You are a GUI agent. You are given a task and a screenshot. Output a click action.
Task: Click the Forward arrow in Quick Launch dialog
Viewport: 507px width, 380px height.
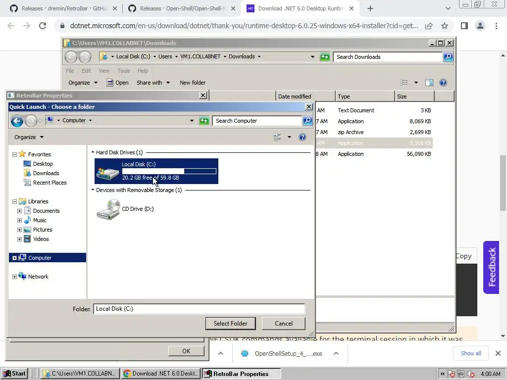tap(31, 121)
